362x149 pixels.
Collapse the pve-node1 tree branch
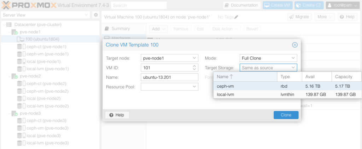coord(9,32)
